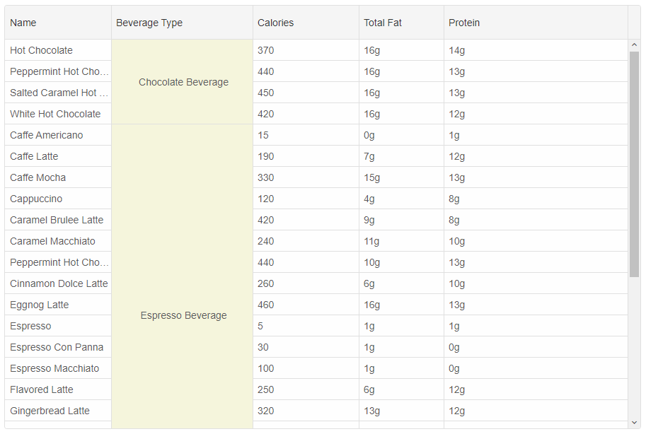Sort by the Name column header
Viewport: 646px width, 434px height.
(x=58, y=23)
